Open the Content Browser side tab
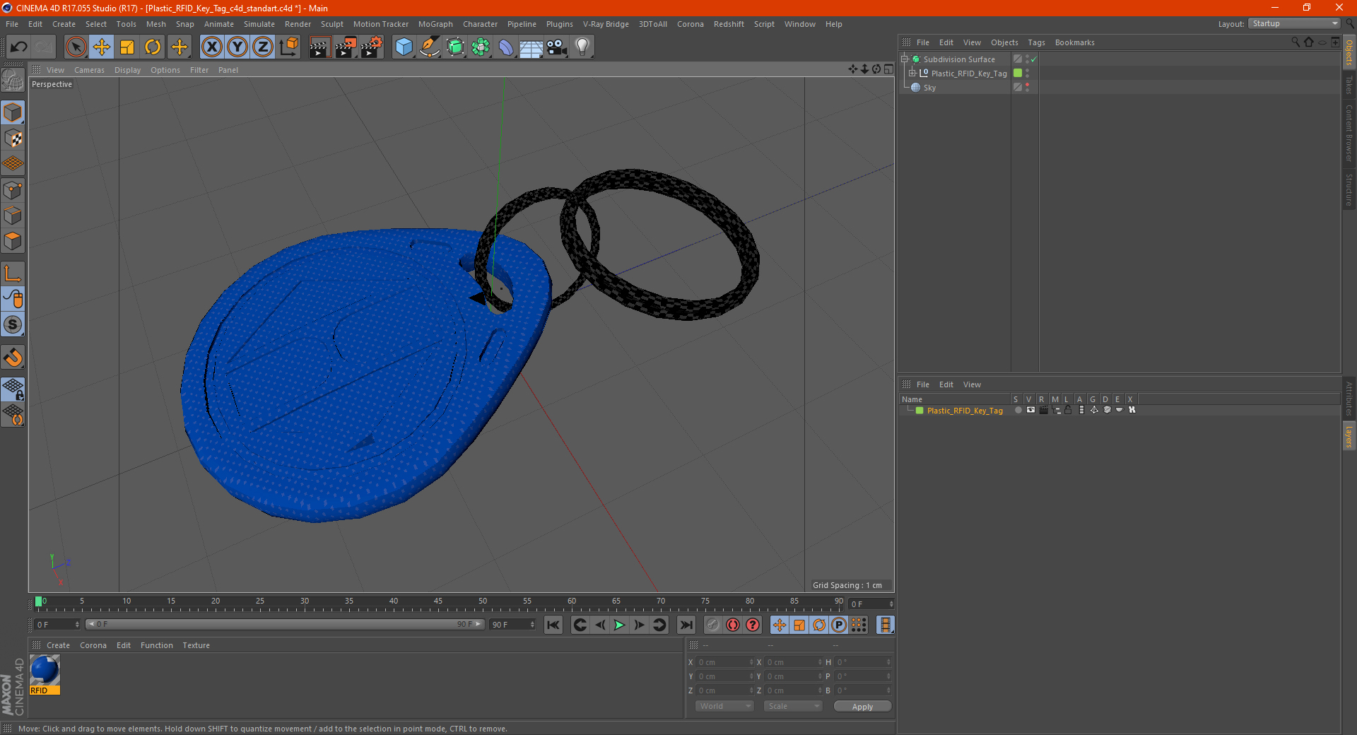This screenshot has height=735, width=1357. tap(1349, 133)
